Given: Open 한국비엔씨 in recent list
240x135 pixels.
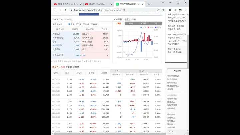Looking at the screenshot, I should (172, 79).
